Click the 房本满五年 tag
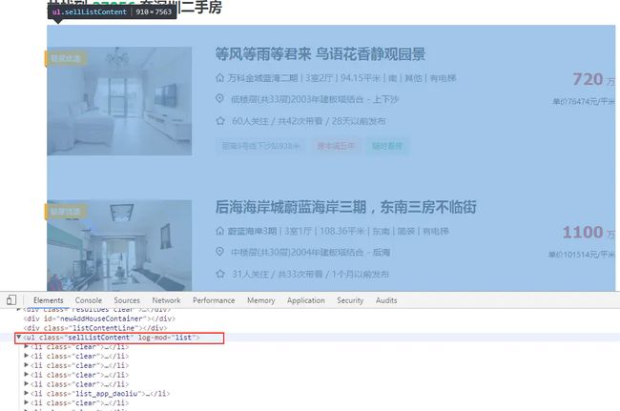The width and height of the screenshot is (620, 411). (336, 146)
